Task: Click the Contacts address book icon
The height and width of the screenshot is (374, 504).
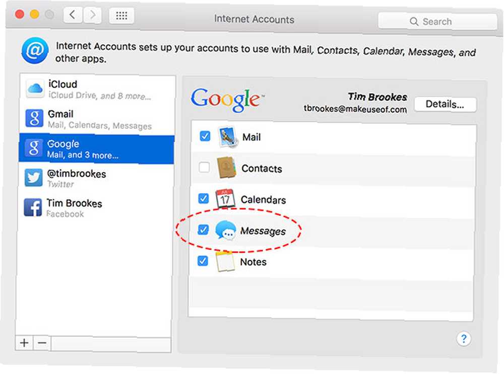Action: tap(227, 168)
